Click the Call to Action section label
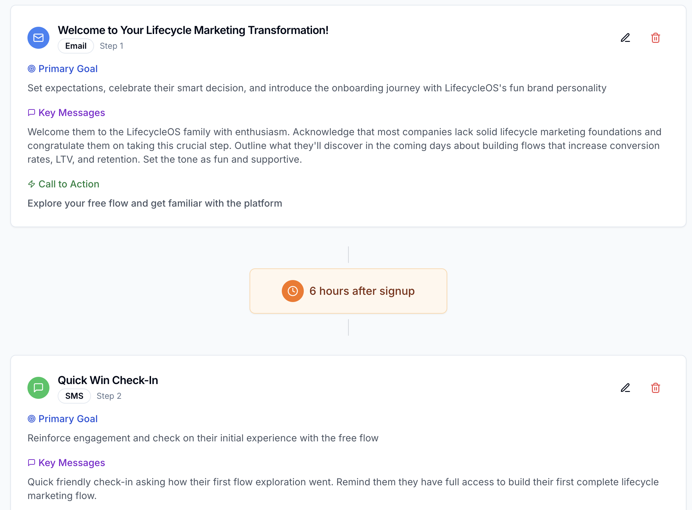 point(69,184)
